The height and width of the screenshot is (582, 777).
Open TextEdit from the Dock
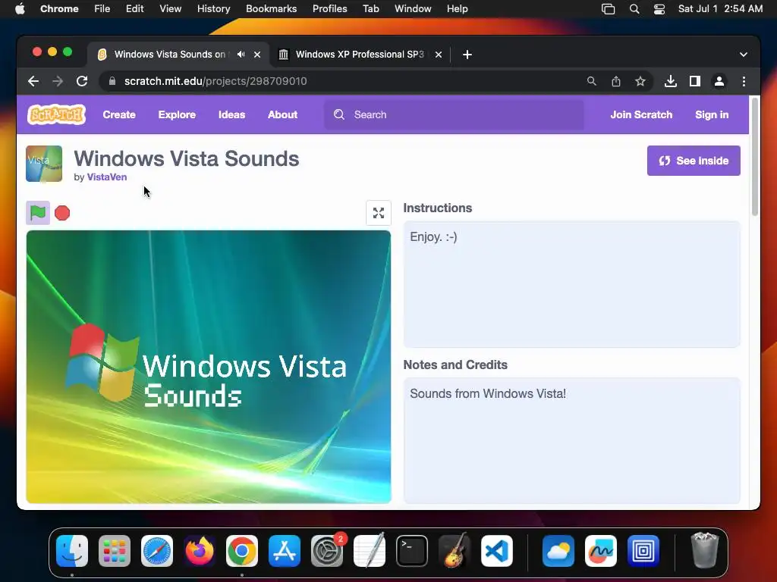370,551
